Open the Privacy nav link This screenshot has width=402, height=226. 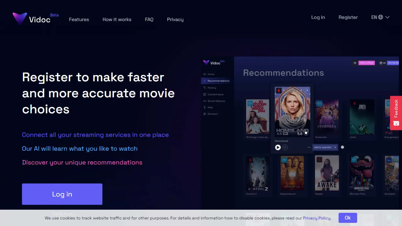pos(175,19)
